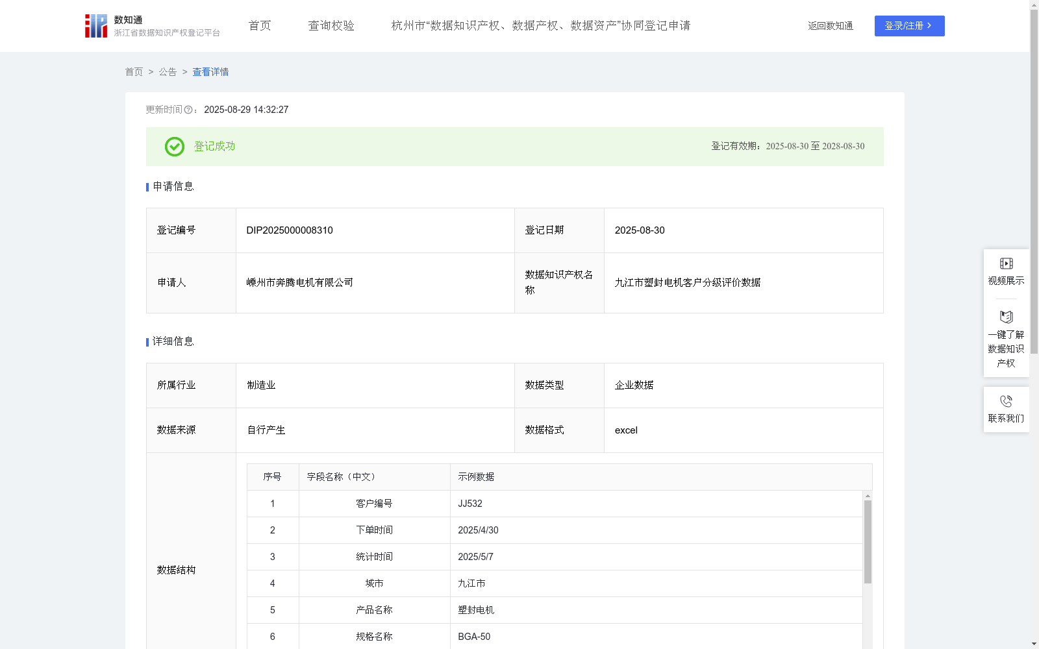Click 首页 in the breadcrumb
Viewport: 1039px width, 649px height.
(x=134, y=72)
